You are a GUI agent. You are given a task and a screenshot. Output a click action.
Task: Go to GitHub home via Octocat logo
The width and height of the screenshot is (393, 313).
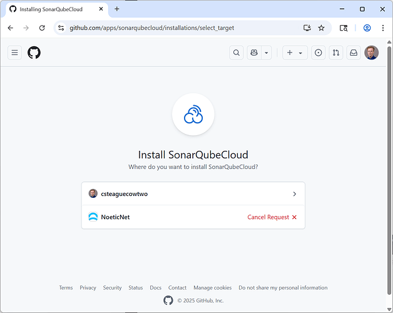pyautogui.click(x=34, y=53)
